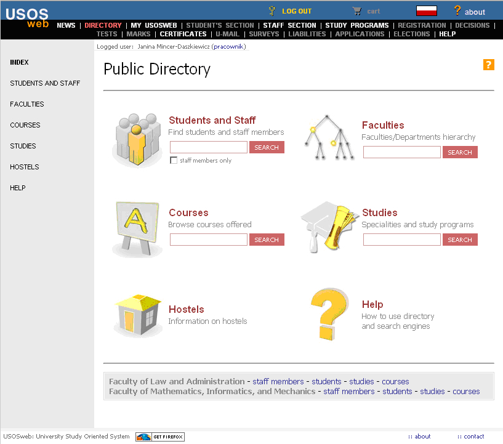Open the shopping cart icon

pyautogui.click(x=356, y=11)
